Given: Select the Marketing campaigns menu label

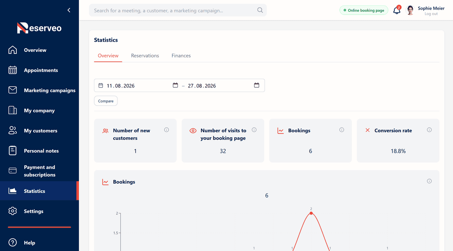Looking at the screenshot, I should click(x=49, y=90).
